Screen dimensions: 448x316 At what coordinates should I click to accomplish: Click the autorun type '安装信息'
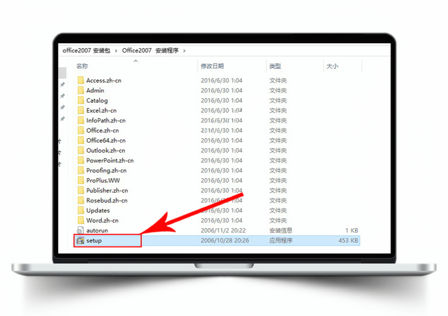coord(280,230)
